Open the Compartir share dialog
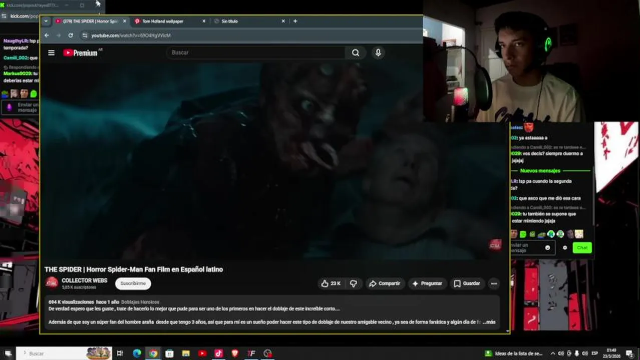The image size is (640, 360). 385,283
